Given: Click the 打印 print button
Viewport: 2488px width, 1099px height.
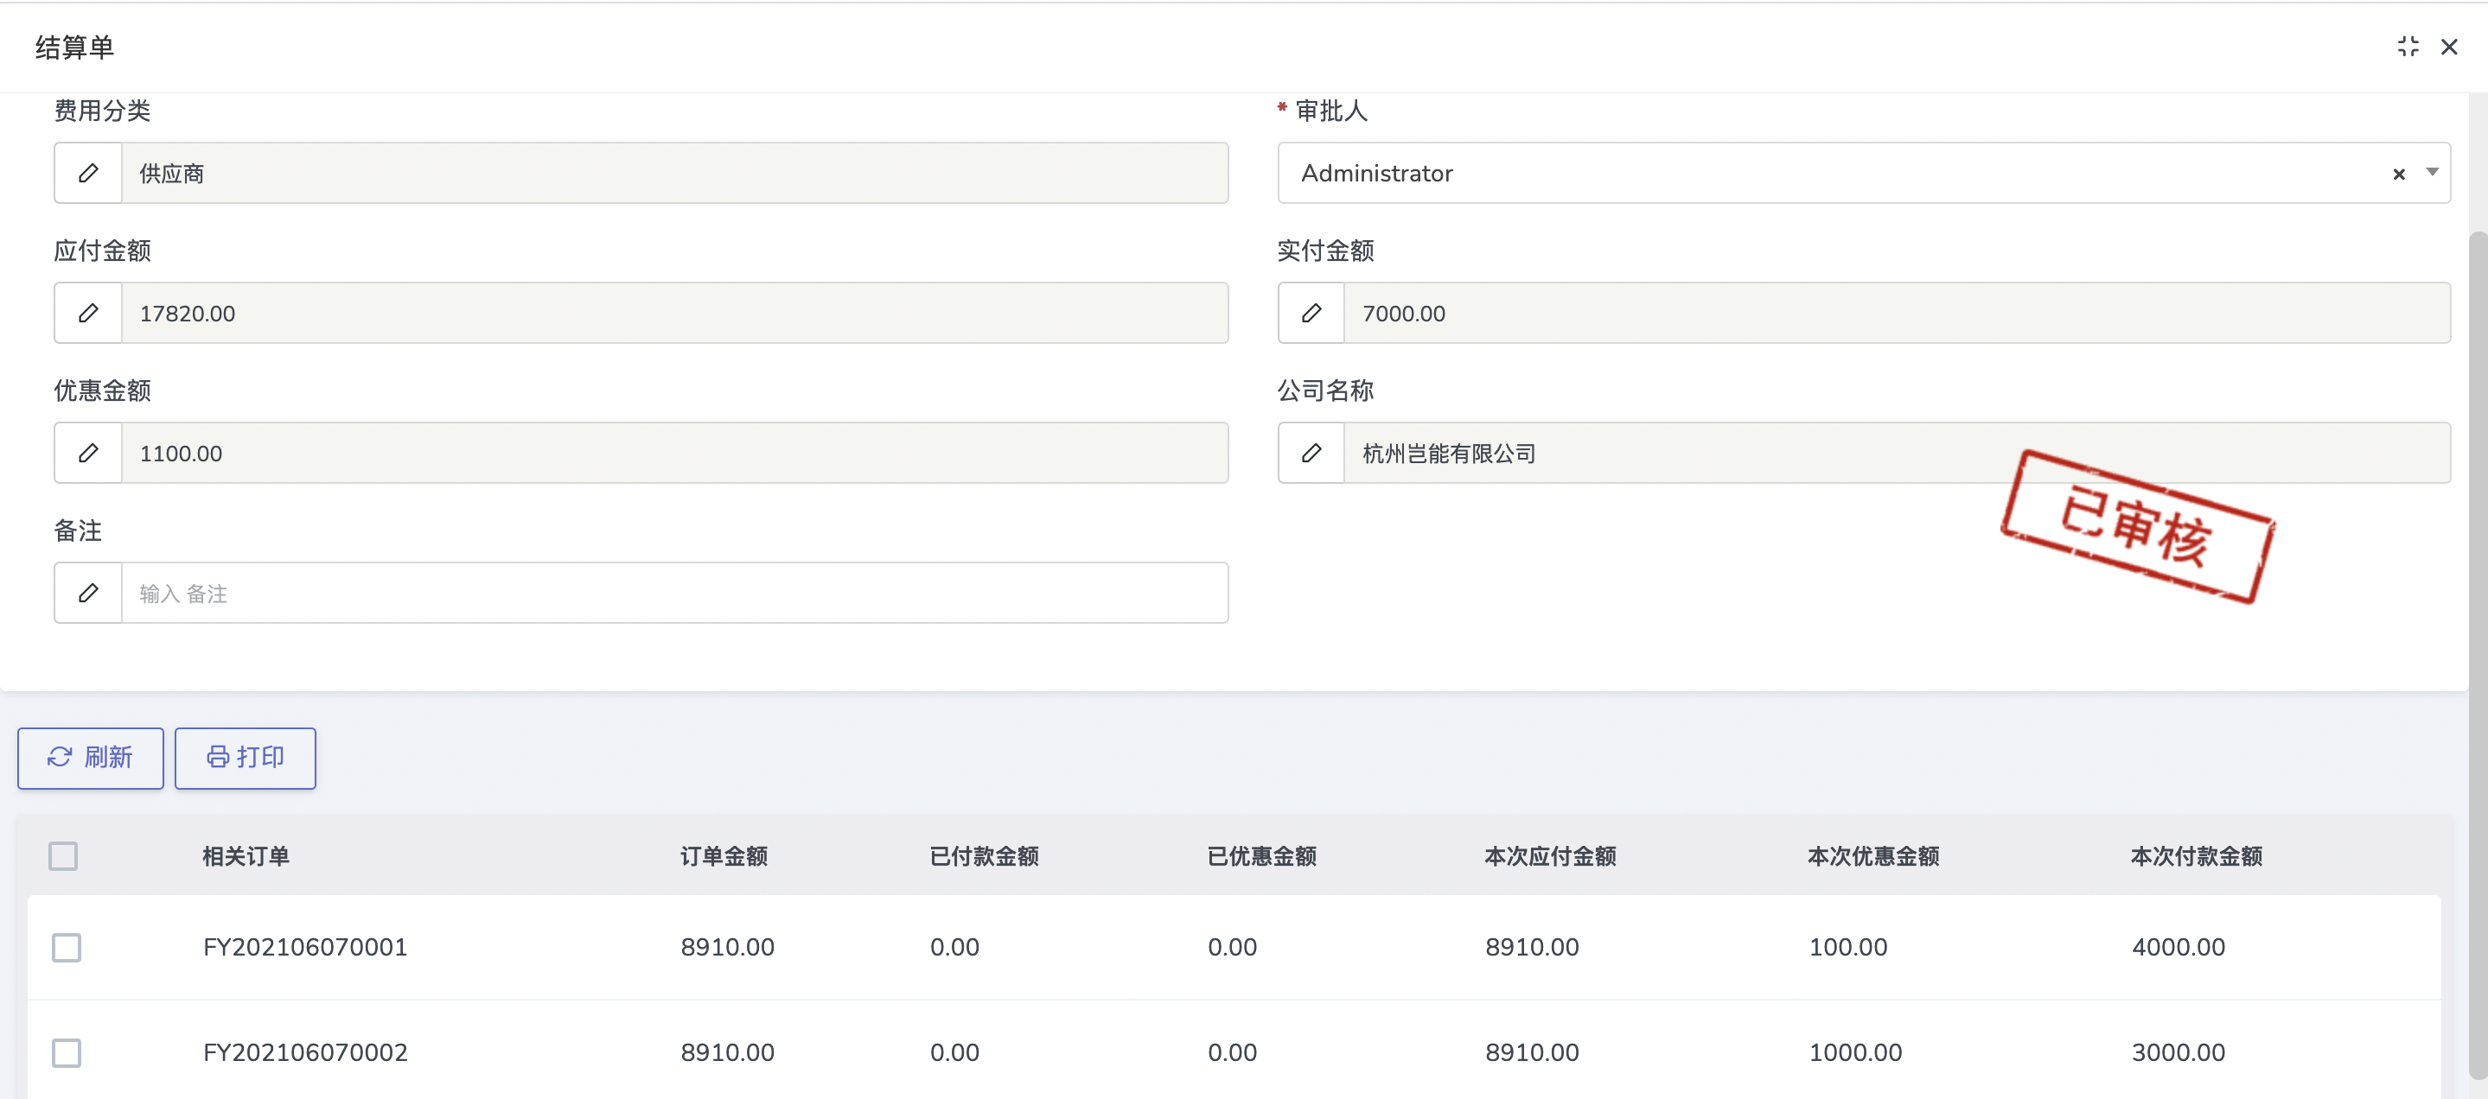Looking at the screenshot, I should click(246, 758).
